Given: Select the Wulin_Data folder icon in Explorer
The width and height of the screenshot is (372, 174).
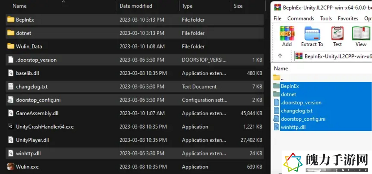Looking at the screenshot, I should (x=11, y=46).
